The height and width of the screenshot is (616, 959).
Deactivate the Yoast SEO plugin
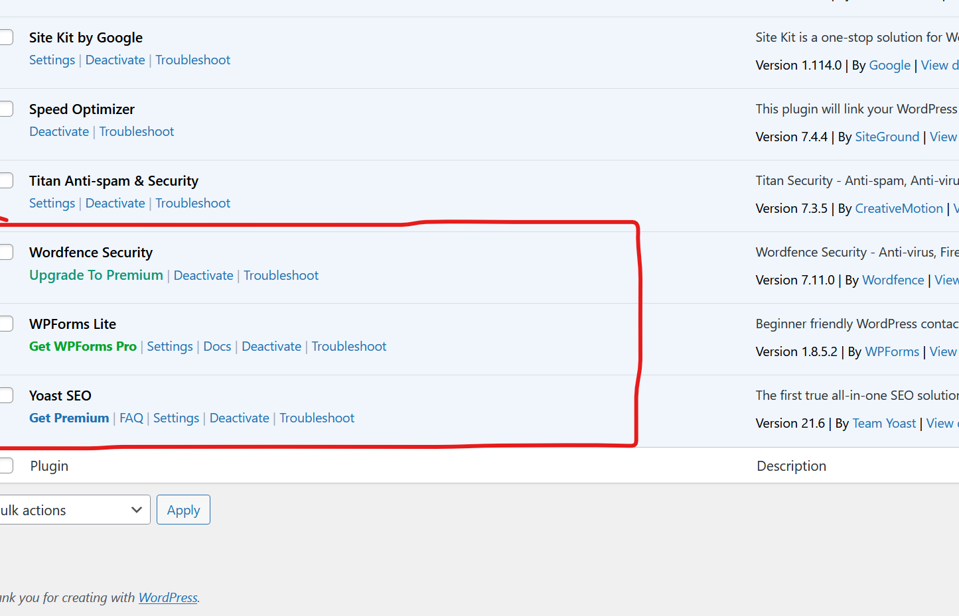coord(239,418)
